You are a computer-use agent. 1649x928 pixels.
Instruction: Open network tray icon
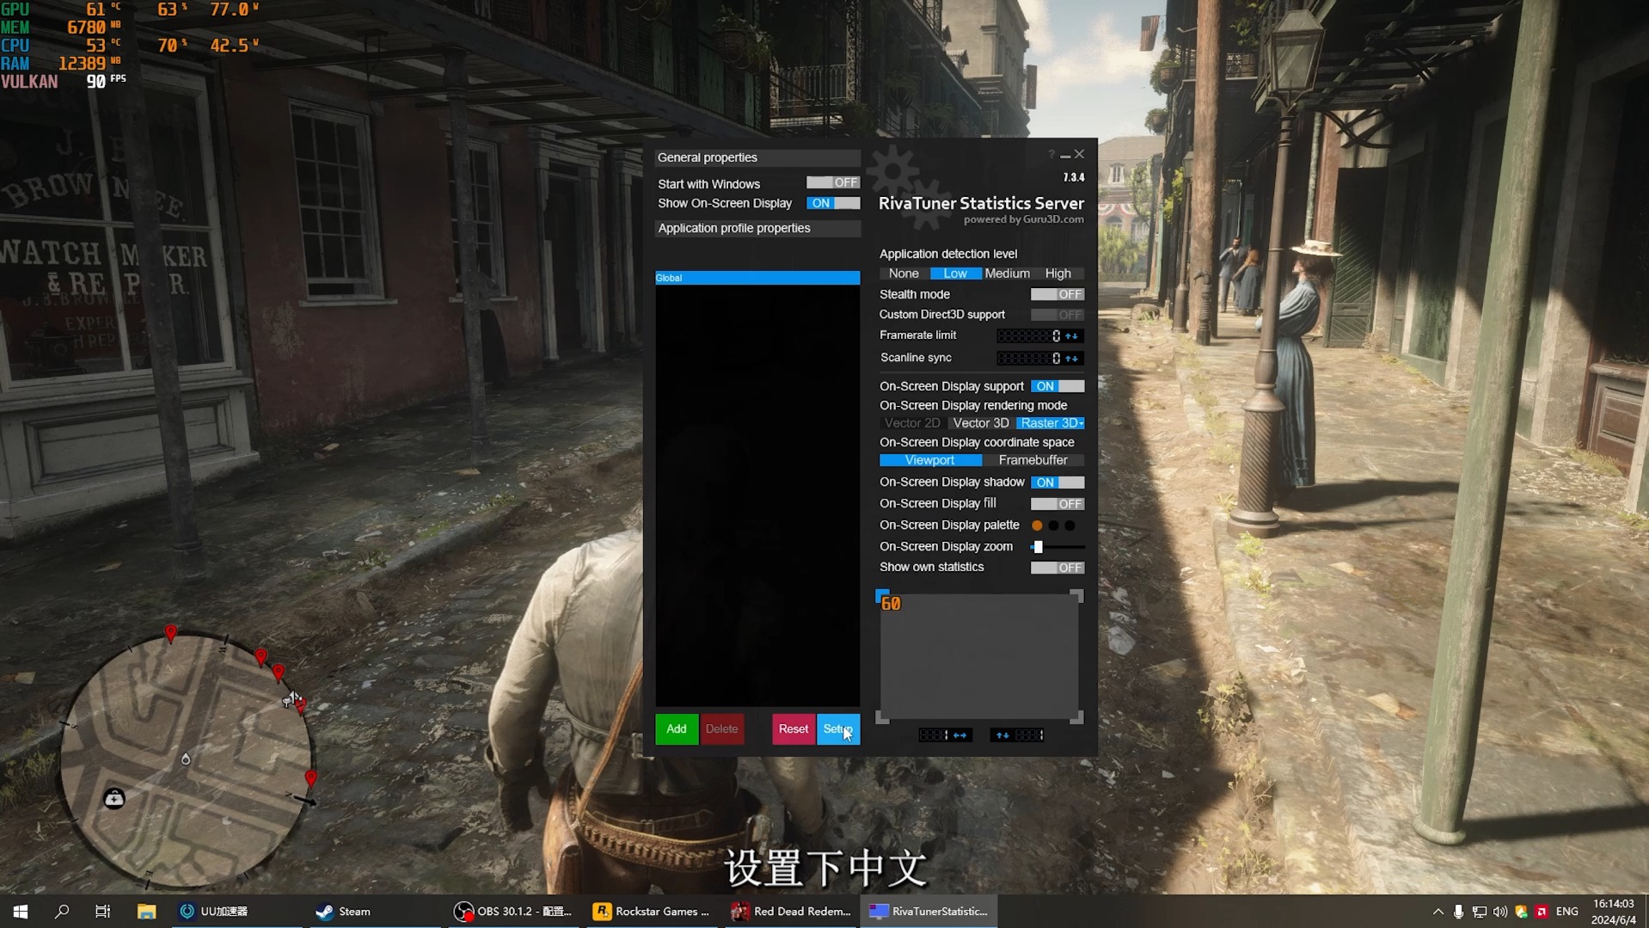click(x=1480, y=912)
